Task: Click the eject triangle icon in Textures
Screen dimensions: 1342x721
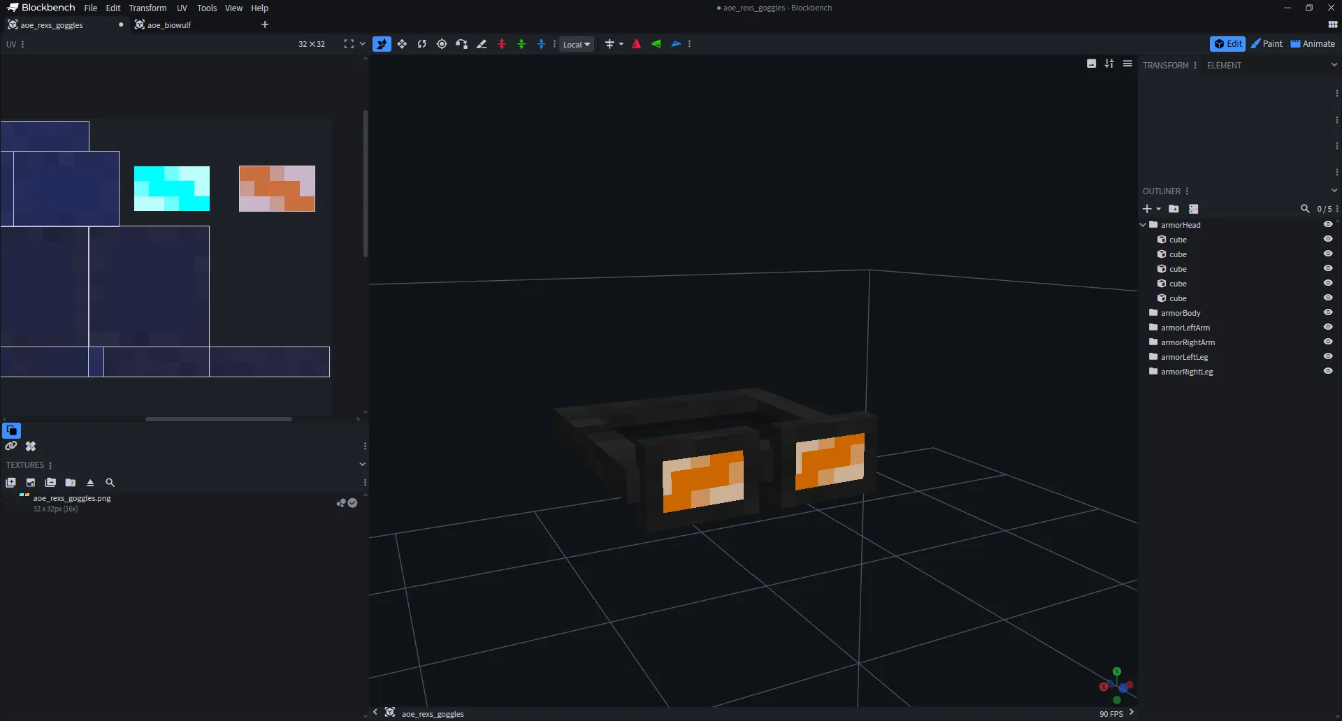Action: 90,483
